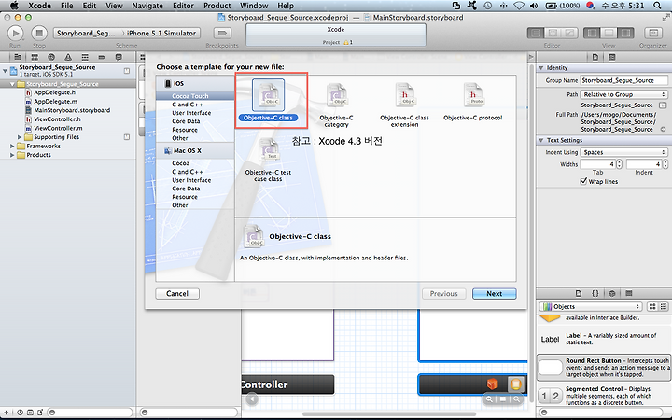
Task: Select ViewController.m in the navigator
Action: point(58,128)
